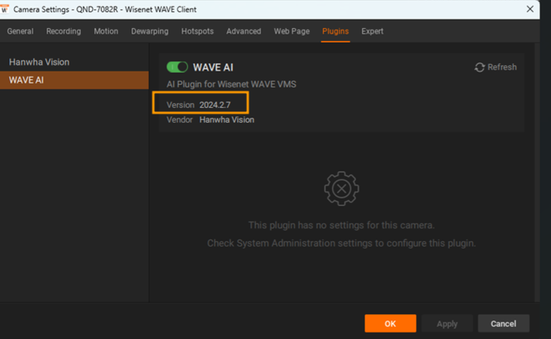
Task: Open the Dewarping tab
Action: coord(150,31)
